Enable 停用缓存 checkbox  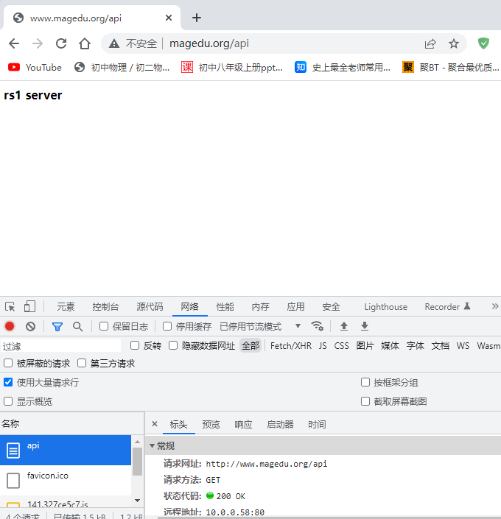click(167, 326)
